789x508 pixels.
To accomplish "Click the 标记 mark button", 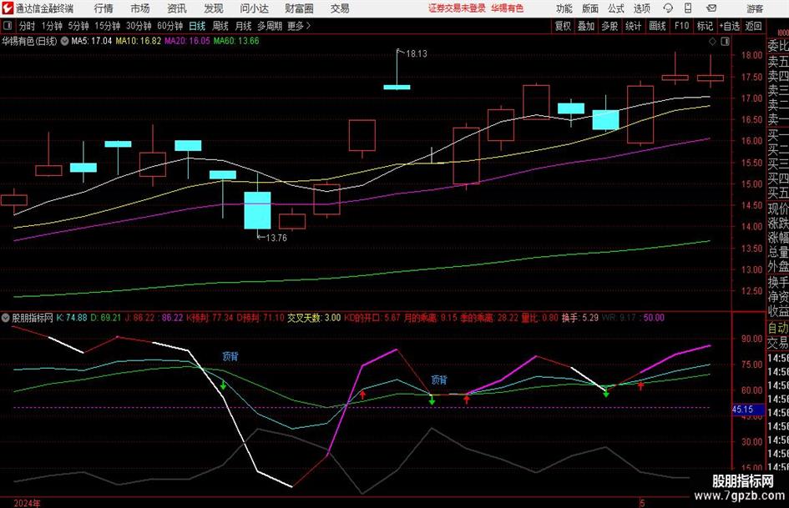I will pos(705,26).
